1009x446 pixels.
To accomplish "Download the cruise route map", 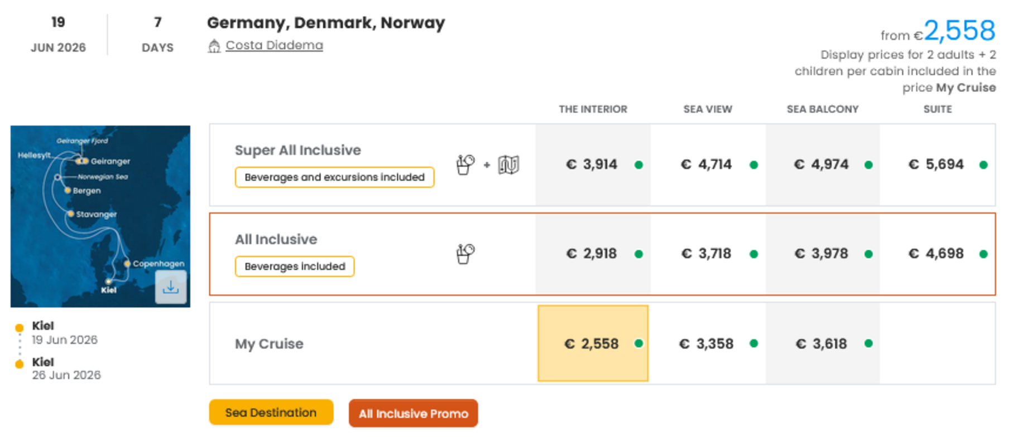I will (170, 287).
